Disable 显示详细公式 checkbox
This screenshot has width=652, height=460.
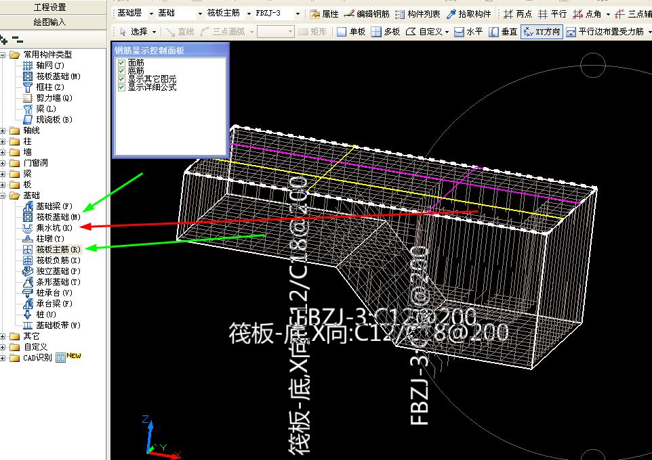[122, 87]
